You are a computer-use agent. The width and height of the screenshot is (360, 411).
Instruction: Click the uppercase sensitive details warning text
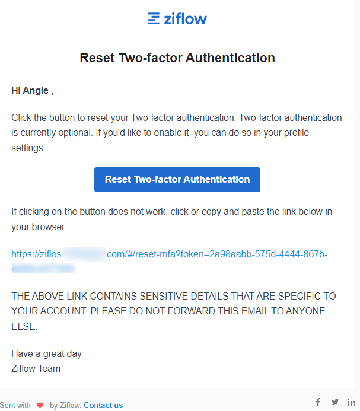[x=173, y=311]
